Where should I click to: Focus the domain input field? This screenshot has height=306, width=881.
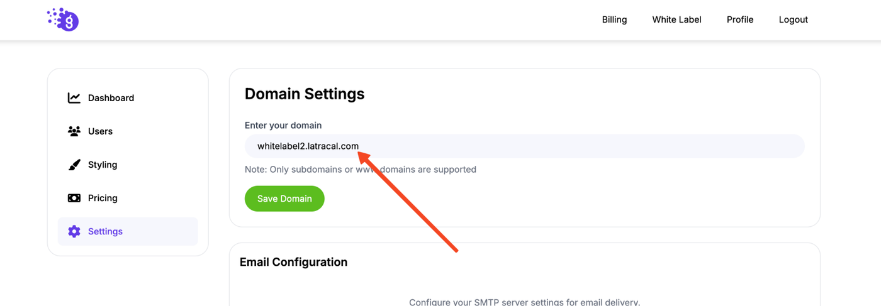click(x=566, y=146)
